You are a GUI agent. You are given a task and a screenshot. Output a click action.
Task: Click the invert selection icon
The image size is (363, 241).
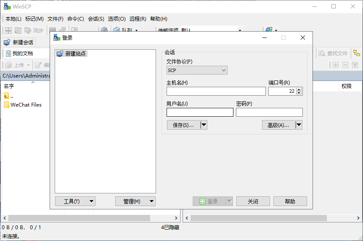(355, 65)
